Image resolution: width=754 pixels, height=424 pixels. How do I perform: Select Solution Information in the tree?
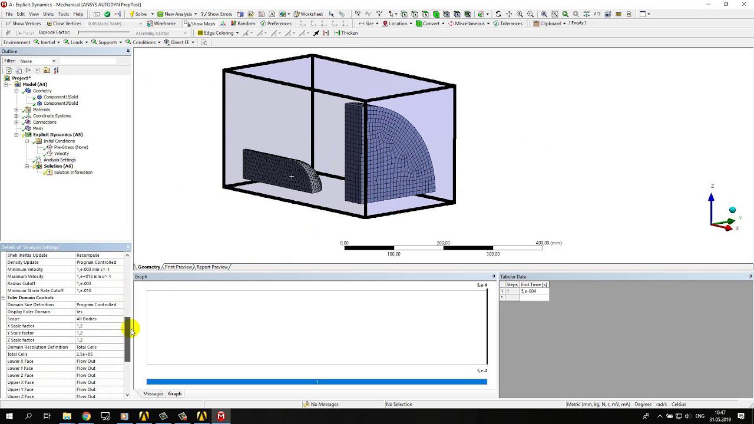[73, 173]
